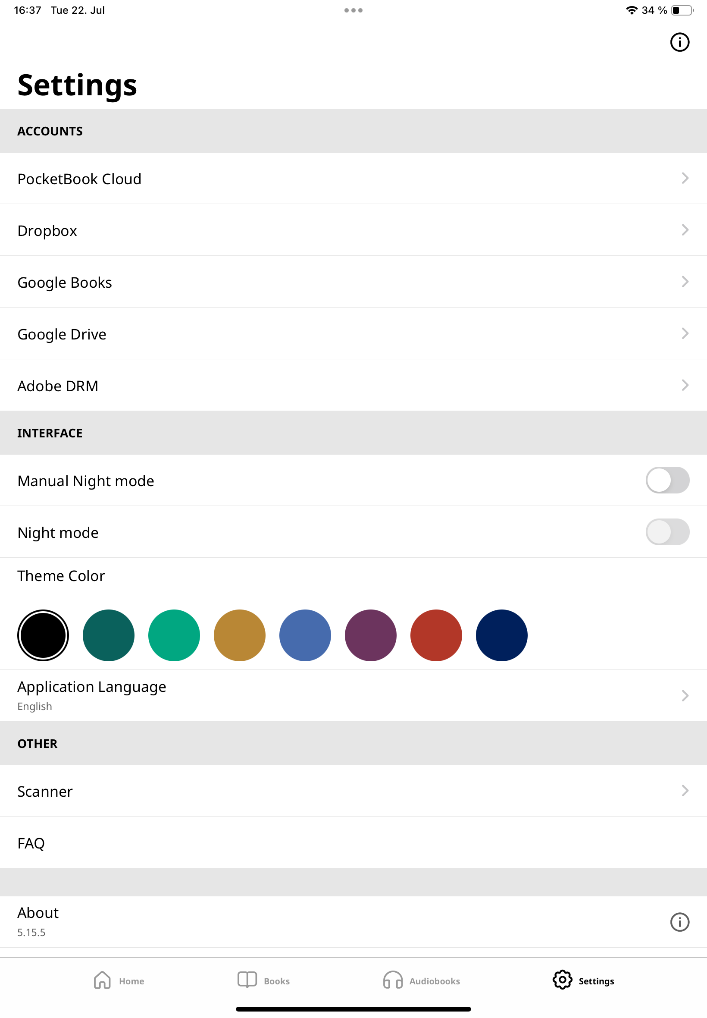Open Application Language selection
The width and height of the screenshot is (707, 1018).
353,695
